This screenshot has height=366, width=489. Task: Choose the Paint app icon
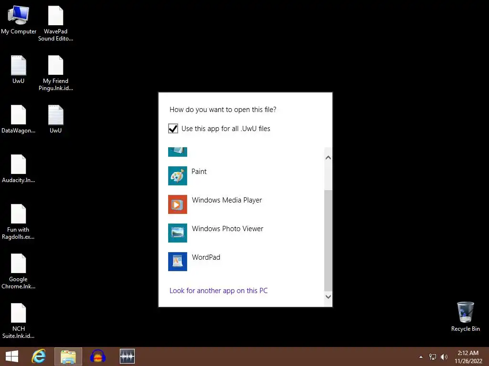click(178, 176)
